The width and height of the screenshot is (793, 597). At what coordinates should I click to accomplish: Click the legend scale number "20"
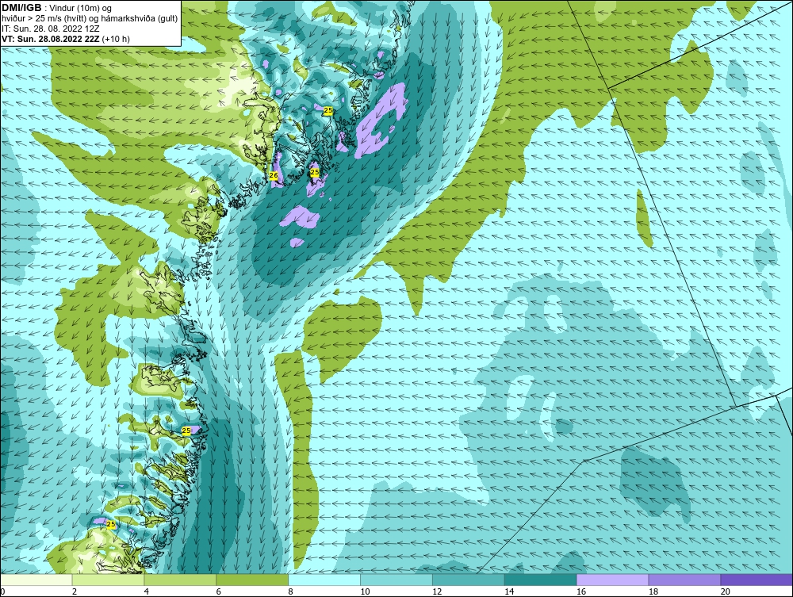[x=726, y=591]
